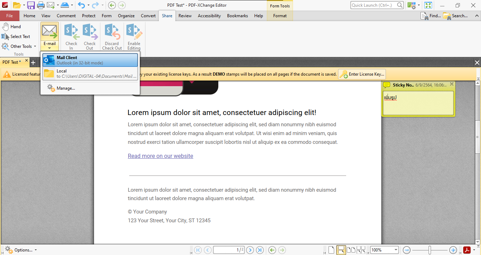The image size is (481, 255).
Task: Save the document with the floppy disk icon
Action: (x=31, y=5)
